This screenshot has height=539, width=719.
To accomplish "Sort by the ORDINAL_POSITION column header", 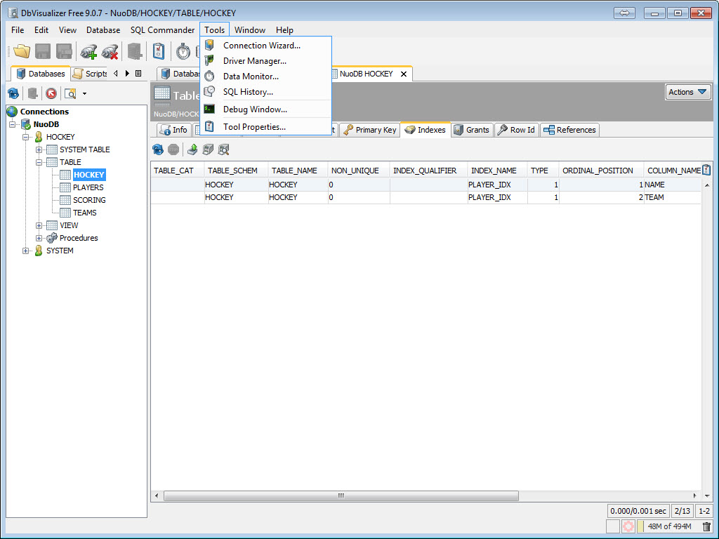I will coord(601,171).
